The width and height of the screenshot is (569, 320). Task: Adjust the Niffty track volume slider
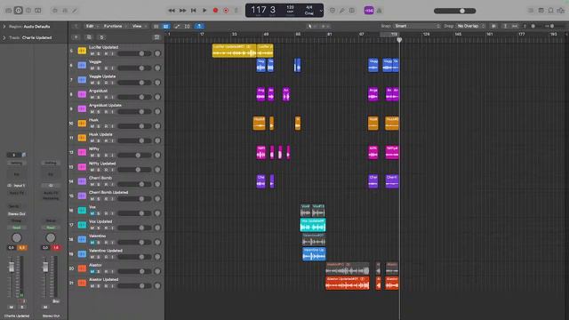pos(134,156)
